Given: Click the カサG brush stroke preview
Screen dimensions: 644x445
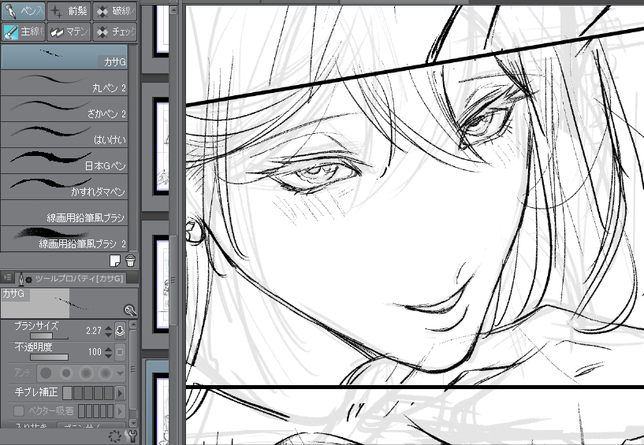Looking at the screenshot, I should tap(69, 303).
